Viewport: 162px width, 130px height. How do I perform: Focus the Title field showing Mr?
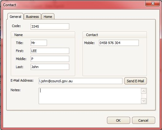coord(39,43)
